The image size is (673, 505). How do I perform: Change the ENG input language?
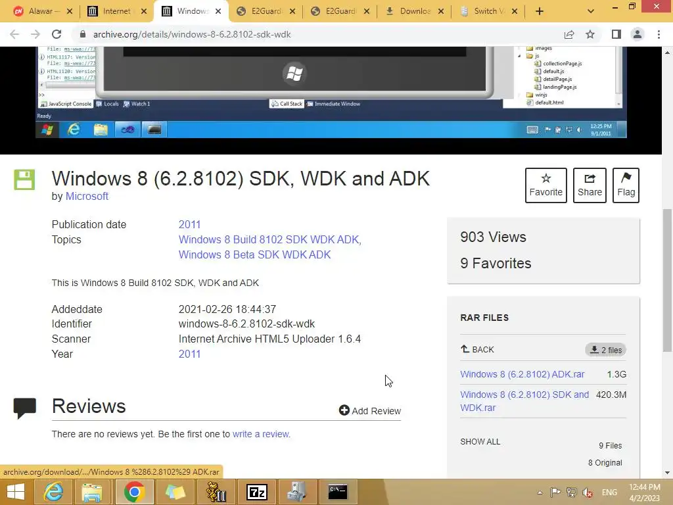click(x=609, y=493)
